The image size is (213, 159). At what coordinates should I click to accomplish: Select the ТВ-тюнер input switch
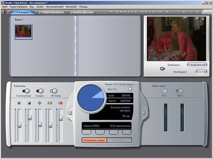[54, 91]
